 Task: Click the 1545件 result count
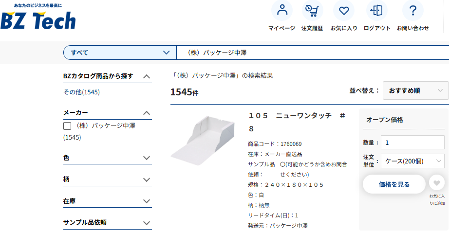184,92
